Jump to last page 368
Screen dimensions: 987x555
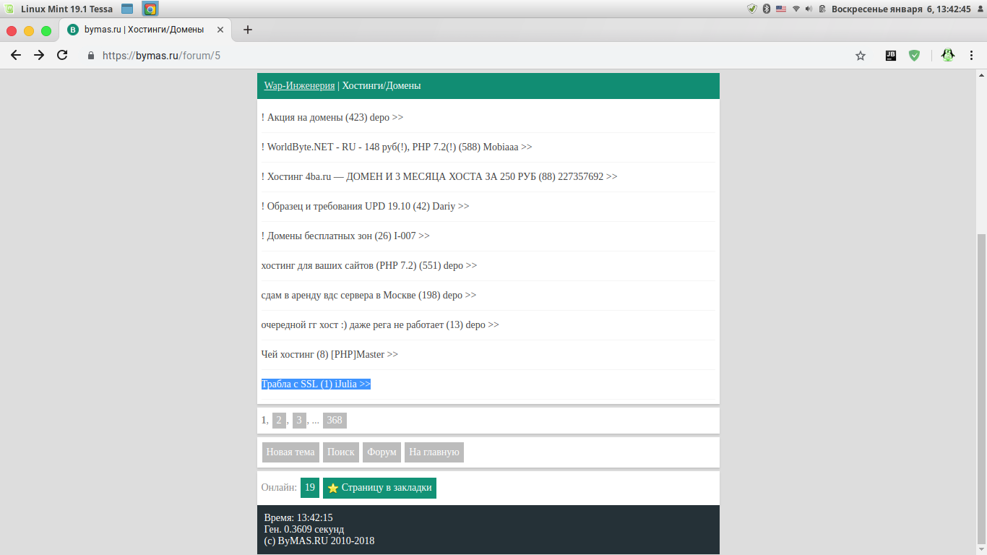[x=334, y=420]
